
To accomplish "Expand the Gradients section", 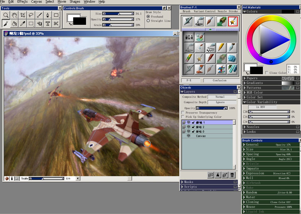I will [x=244, y=83].
